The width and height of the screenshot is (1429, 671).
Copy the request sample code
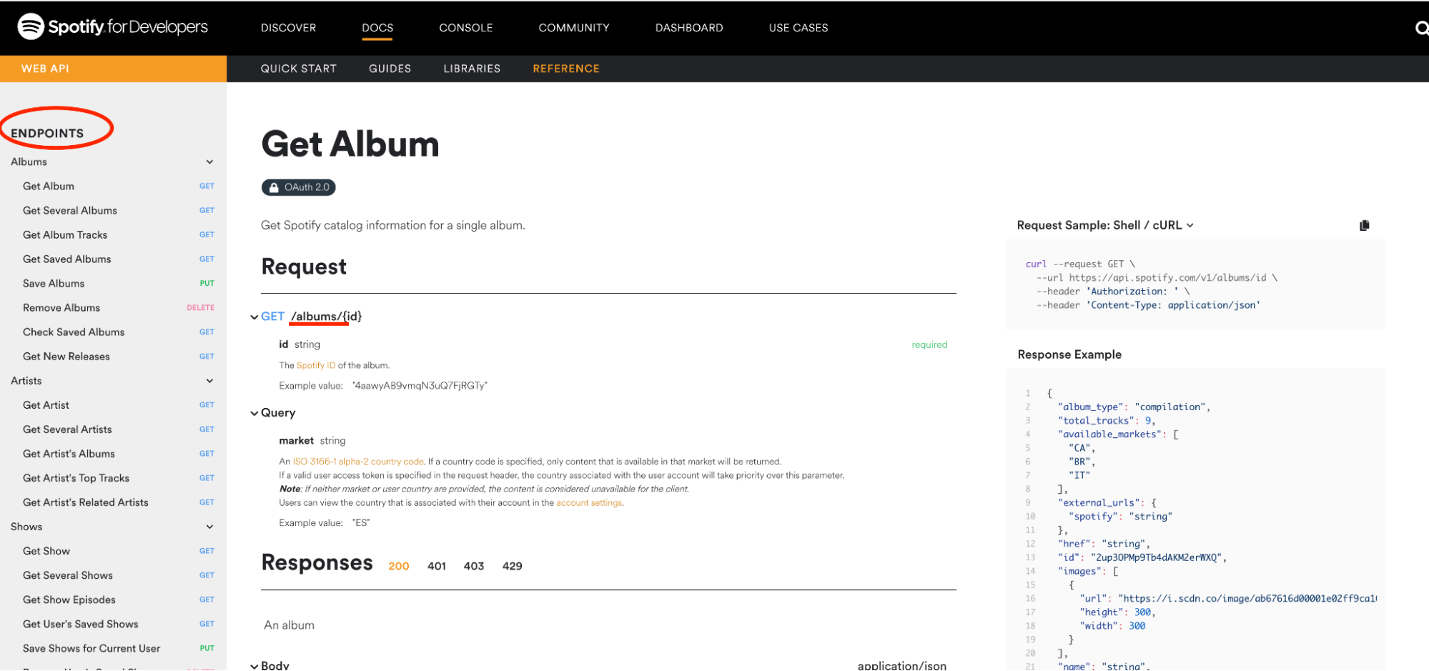coord(1364,225)
